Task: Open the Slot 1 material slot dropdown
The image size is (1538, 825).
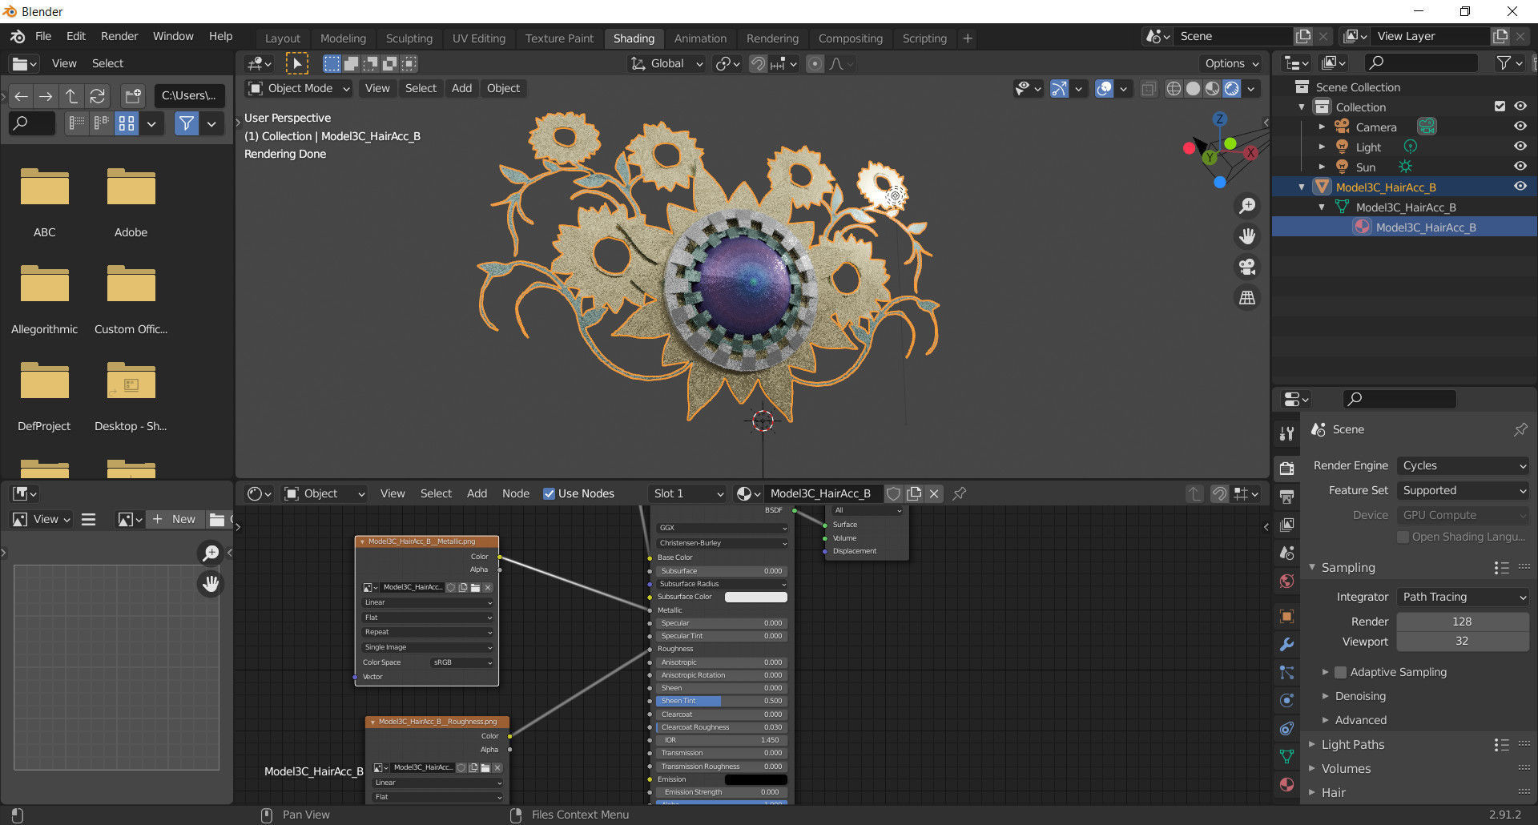Action: click(x=688, y=493)
